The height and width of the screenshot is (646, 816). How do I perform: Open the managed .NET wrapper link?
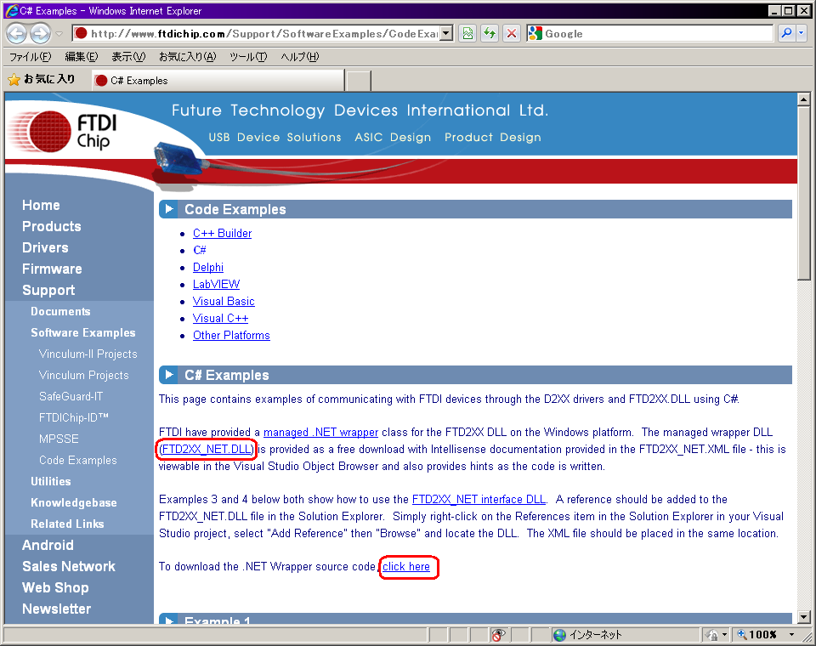click(x=321, y=433)
